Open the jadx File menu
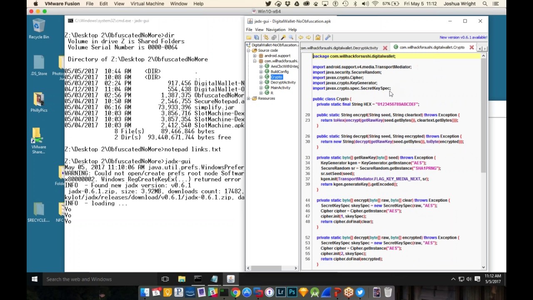The height and width of the screenshot is (300, 533). pos(249,30)
